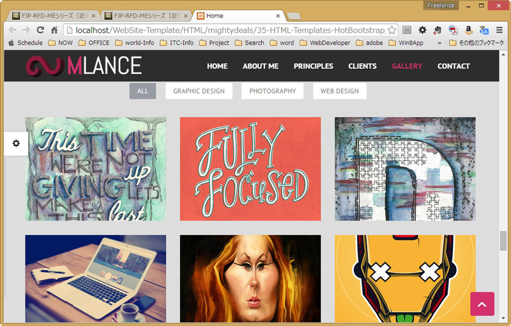Screen dimensions: 511x326
Task: Open CLIENTS navigation item
Action: [x=362, y=66]
